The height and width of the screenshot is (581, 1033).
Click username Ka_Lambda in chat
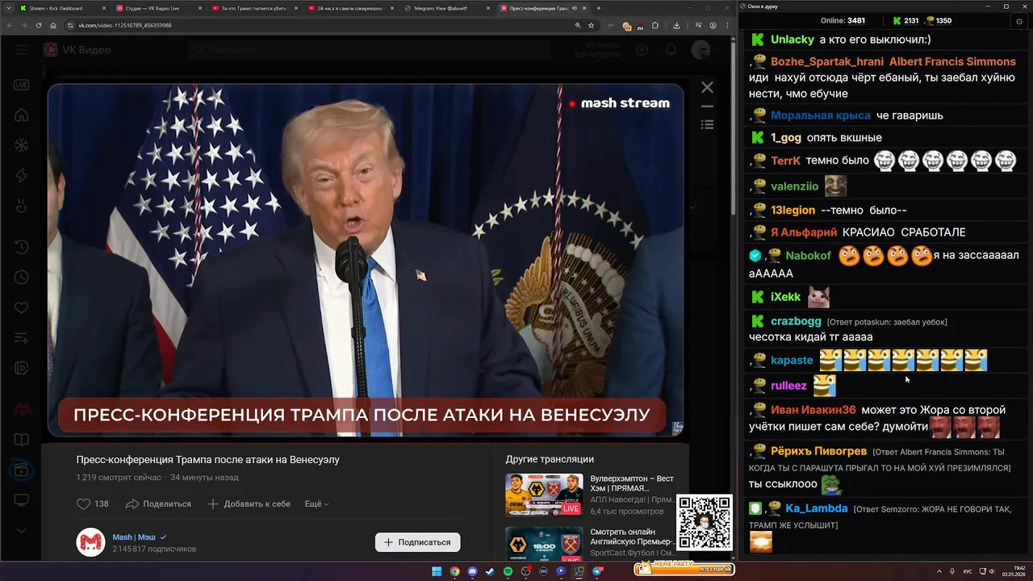pos(816,508)
